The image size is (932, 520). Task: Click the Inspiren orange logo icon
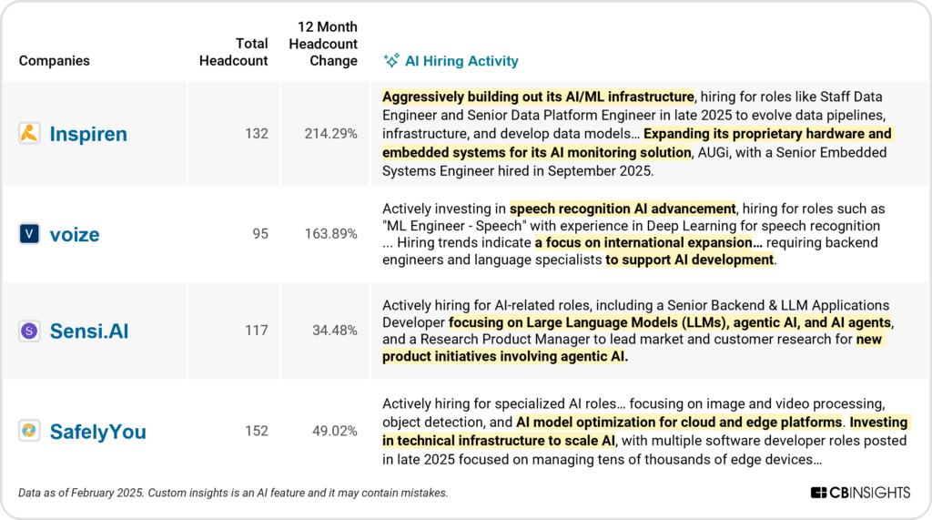(29, 133)
